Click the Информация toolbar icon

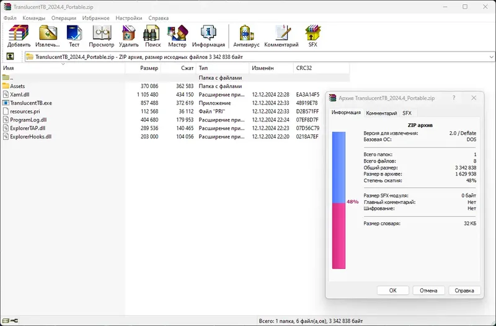click(208, 33)
